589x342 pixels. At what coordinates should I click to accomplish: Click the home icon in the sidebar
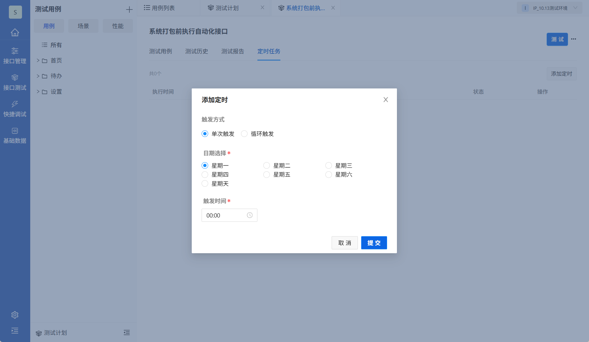pyautogui.click(x=15, y=32)
